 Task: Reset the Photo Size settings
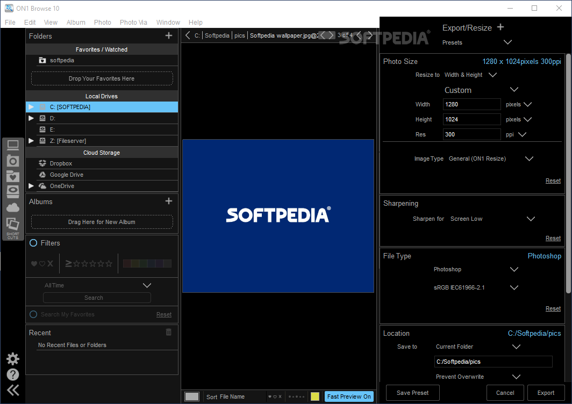pos(553,181)
